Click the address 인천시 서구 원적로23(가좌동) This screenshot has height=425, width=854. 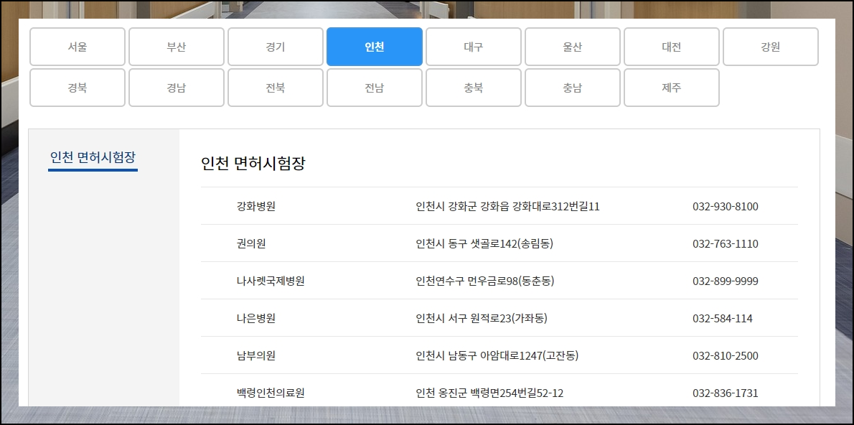482,318
